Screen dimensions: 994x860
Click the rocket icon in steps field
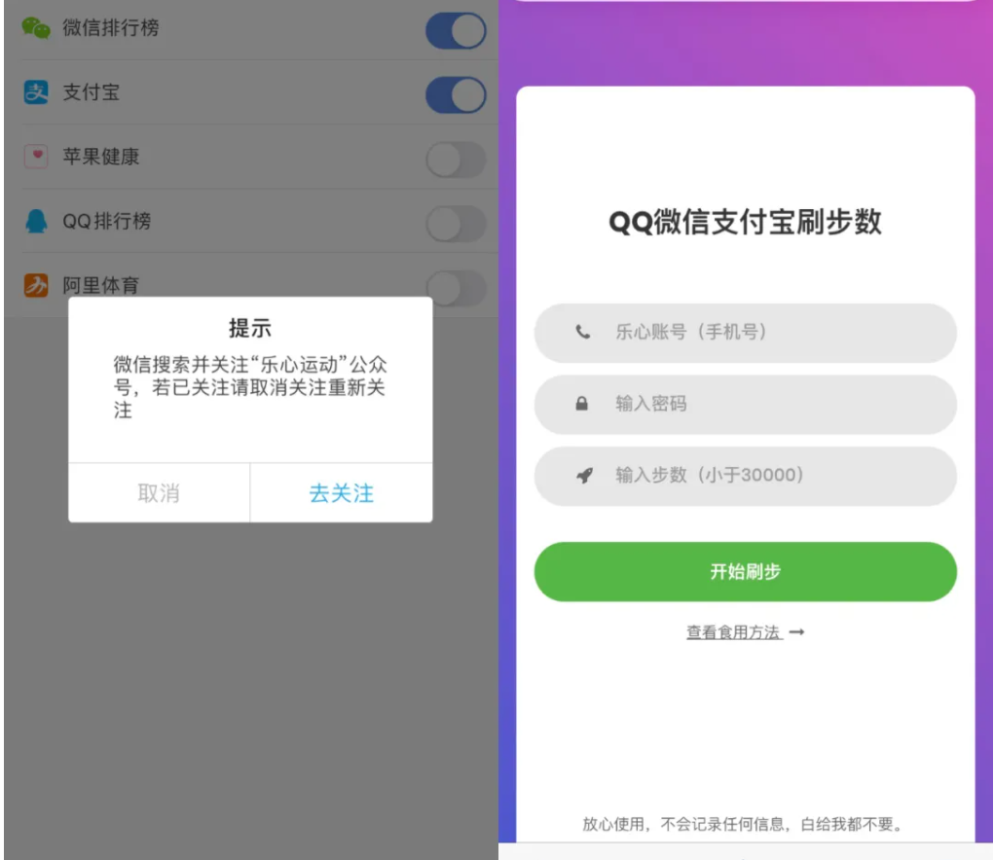(x=584, y=475)
